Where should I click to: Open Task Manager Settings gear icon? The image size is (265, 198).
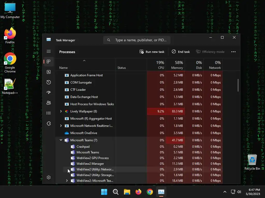[x=48, y=177]
